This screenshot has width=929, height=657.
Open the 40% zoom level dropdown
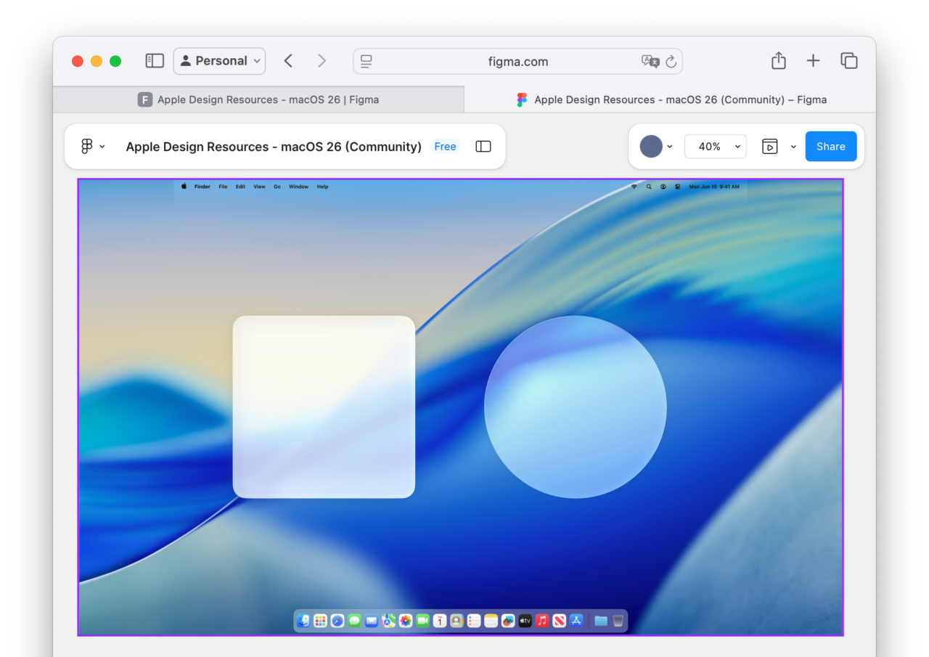pyautogui.click(x=715, y=146)
